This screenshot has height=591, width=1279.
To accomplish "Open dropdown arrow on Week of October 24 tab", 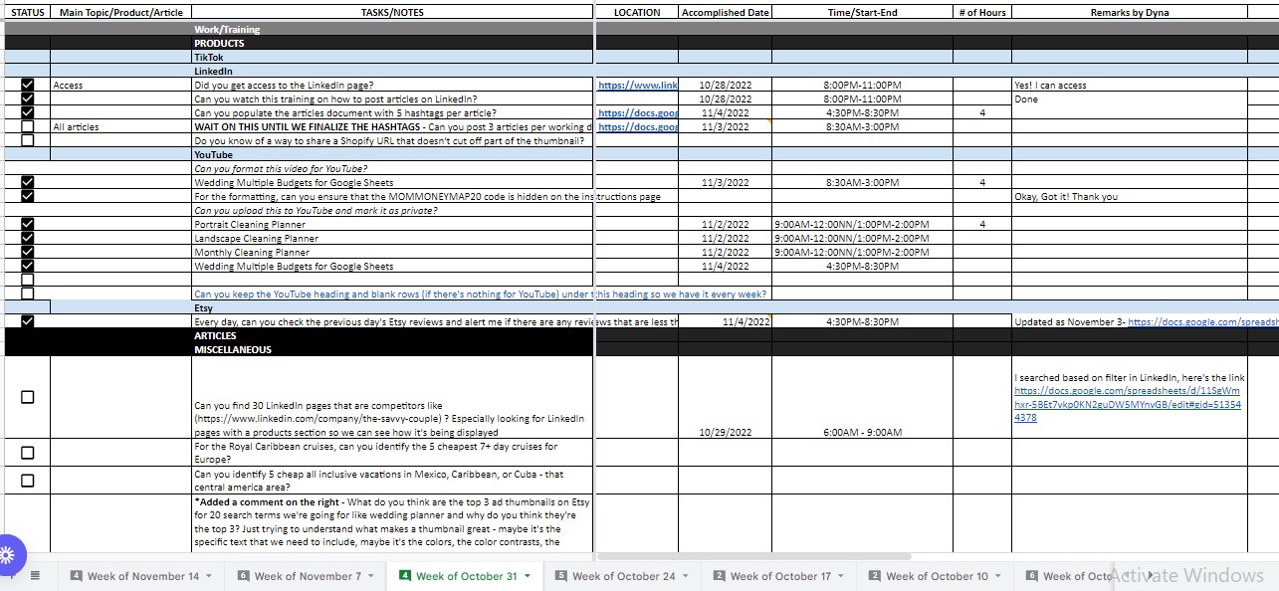I will click(x=686, y=576).
